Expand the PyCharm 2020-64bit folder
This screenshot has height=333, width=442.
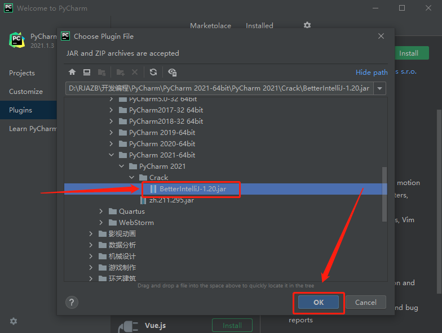pos(111,144)
